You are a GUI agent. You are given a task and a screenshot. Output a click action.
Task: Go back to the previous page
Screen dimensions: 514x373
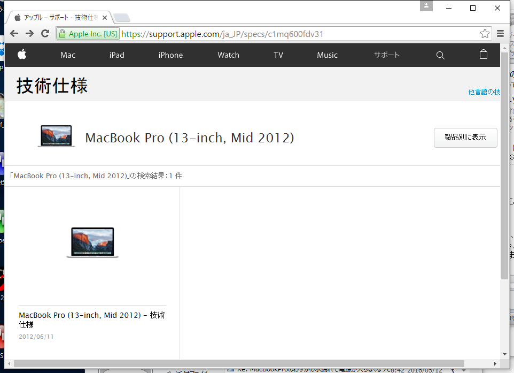[x=14, y=34]
